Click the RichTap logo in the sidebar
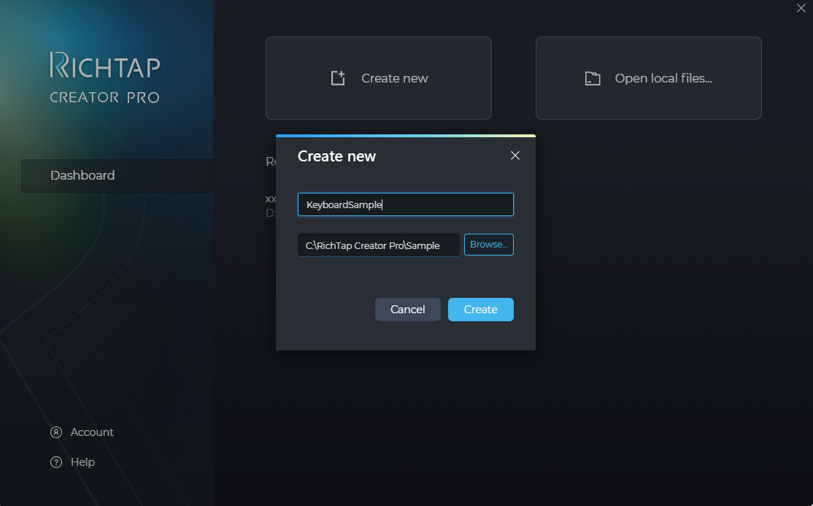Viewport: 813px width, 506px height. click(x=104, y=65)
